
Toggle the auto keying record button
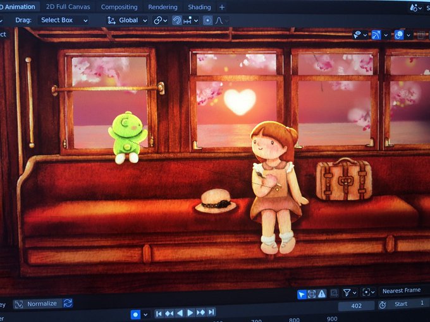point(135,314)
